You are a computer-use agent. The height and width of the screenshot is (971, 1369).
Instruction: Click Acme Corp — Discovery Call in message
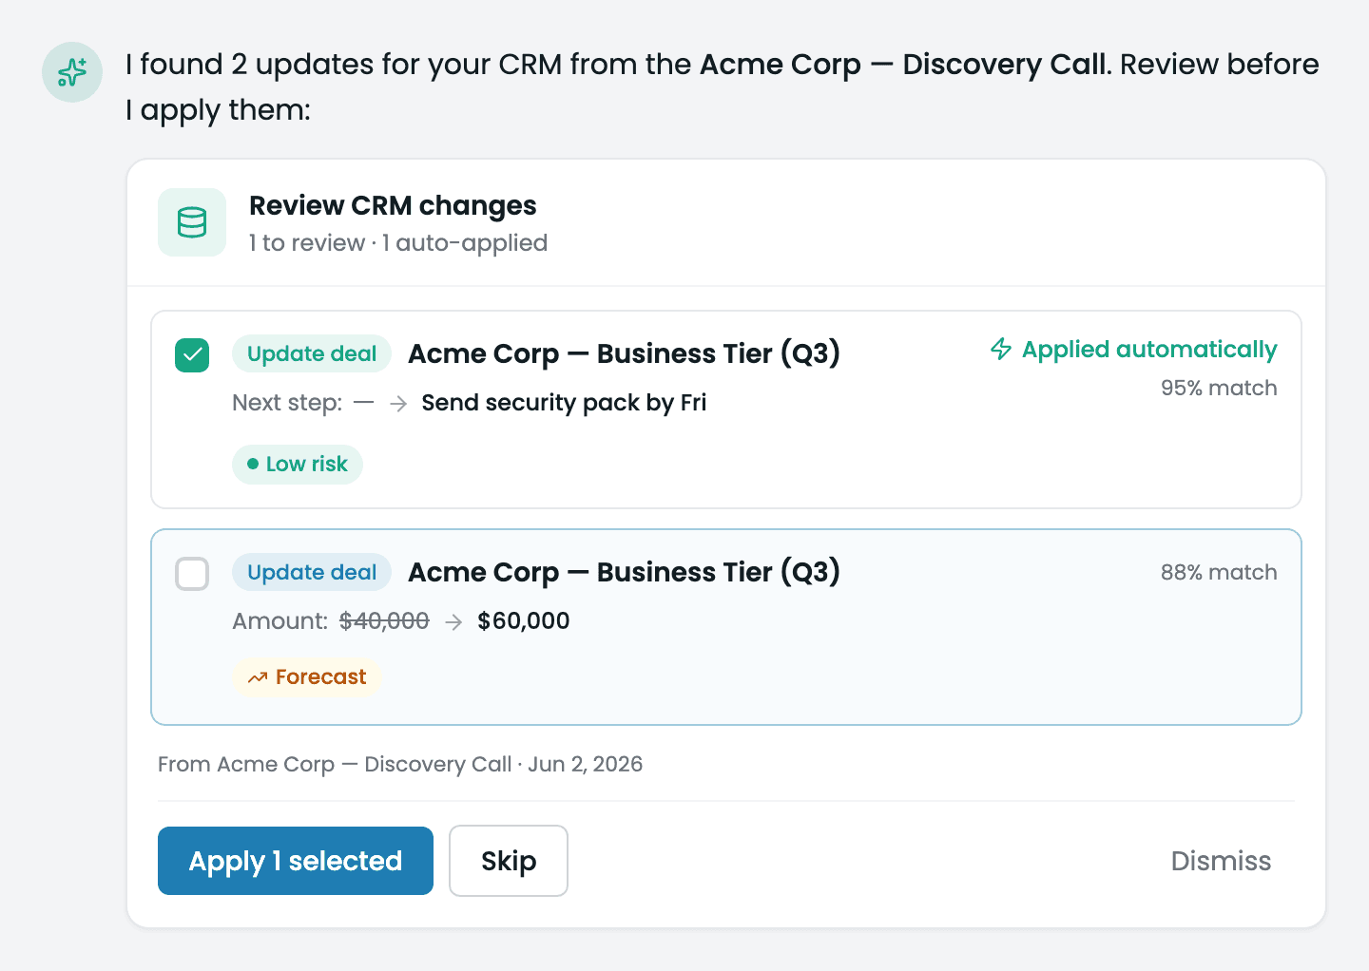click(904, 65)
